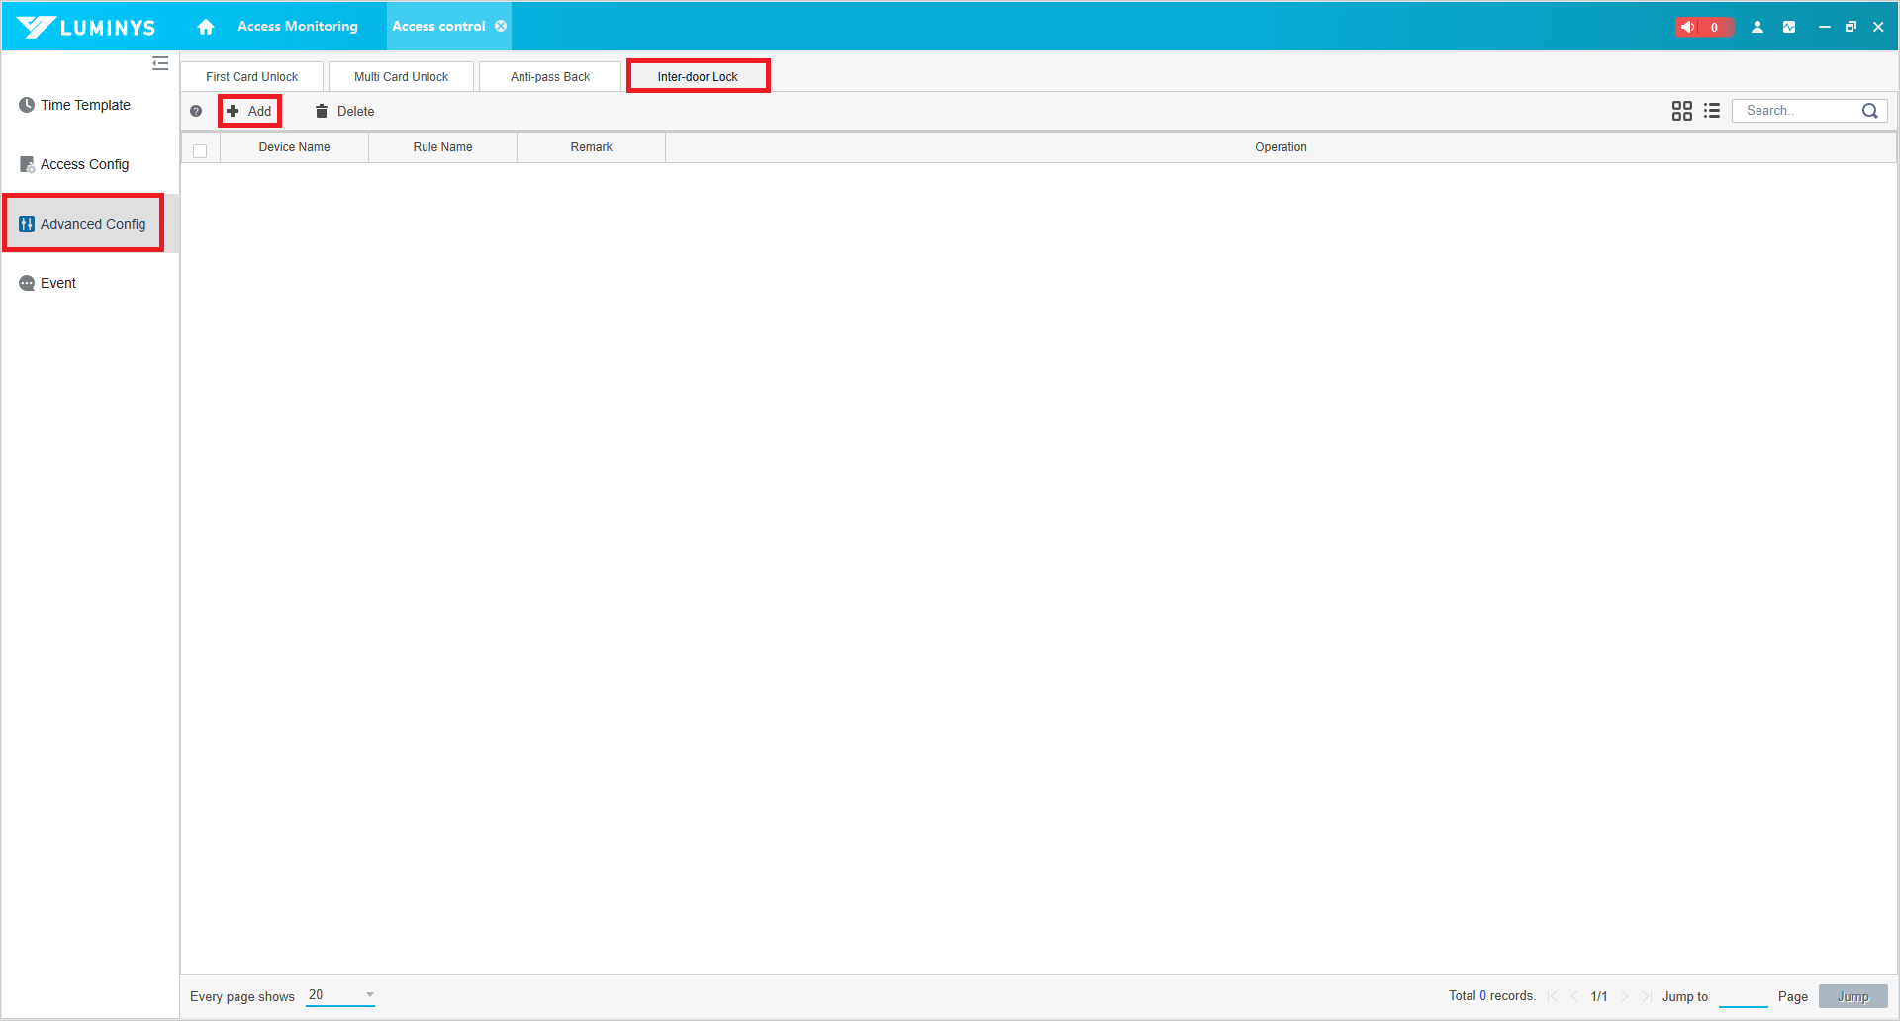Image resolution: width=1900 pixels, height=1021 pixels.
Task: Close the Access control tab
Action: 501,27
